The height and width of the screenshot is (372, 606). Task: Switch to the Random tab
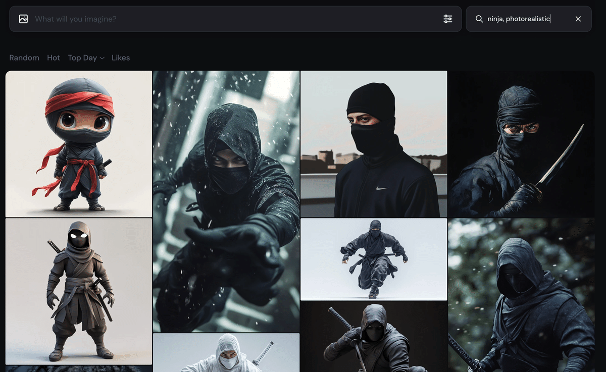pyautogui.click(x=24, y=58)
